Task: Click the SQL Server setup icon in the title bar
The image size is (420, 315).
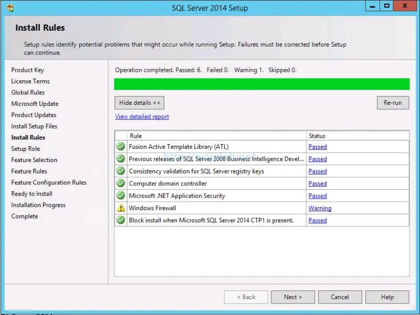Action: click(10, 7)
